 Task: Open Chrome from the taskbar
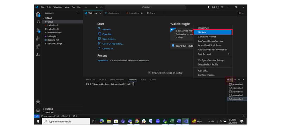click(137, 122)
